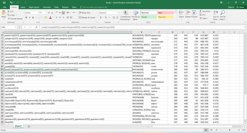This screenshot has width=247, height=133.
Task: Apply the Good cell style
Action: (x=149, y=17)
